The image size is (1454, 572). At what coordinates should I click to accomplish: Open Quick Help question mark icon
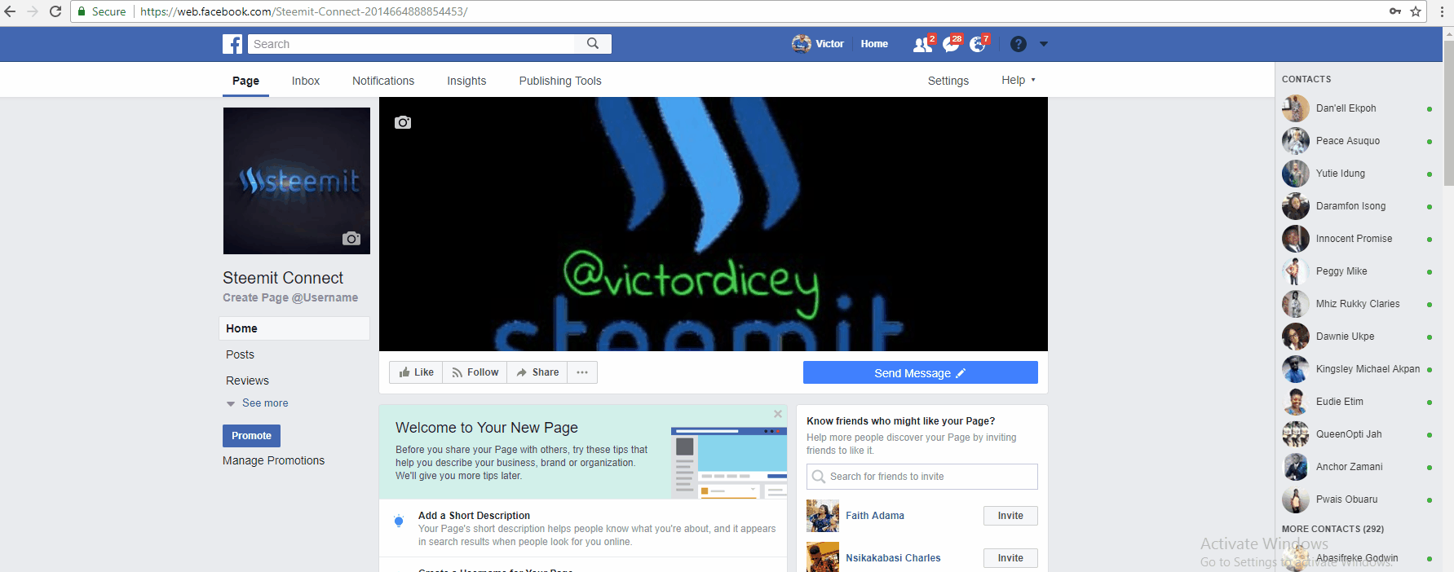click(1019, 44)
